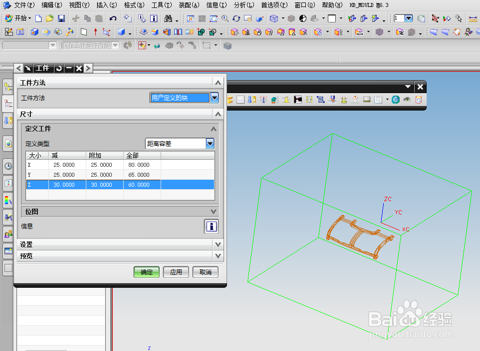Click the Subtract boolean icon with minus
Image resolution: width=480 pixels, height=351 pixels.
[x=213, y=32]
